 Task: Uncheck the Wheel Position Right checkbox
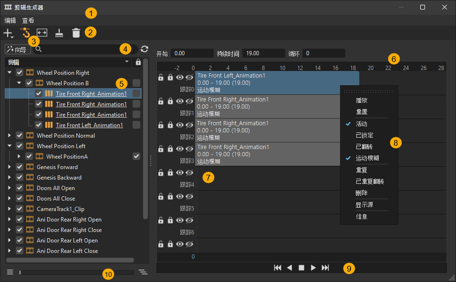point(20,72)
